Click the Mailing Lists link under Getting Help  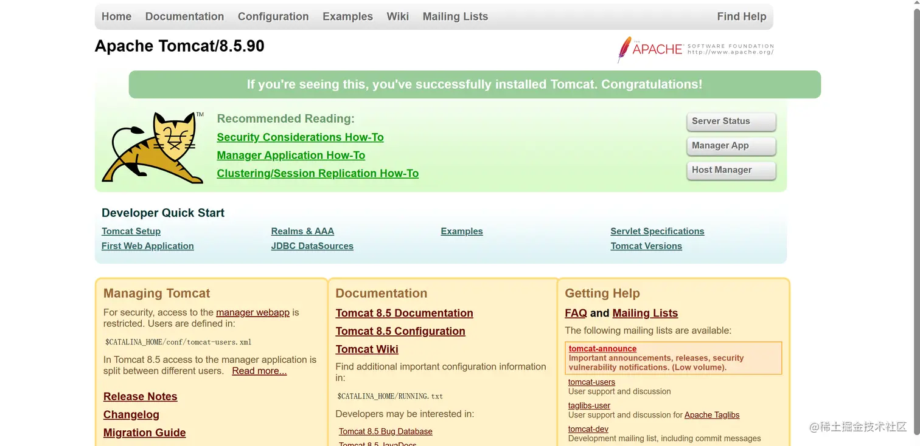645,314
